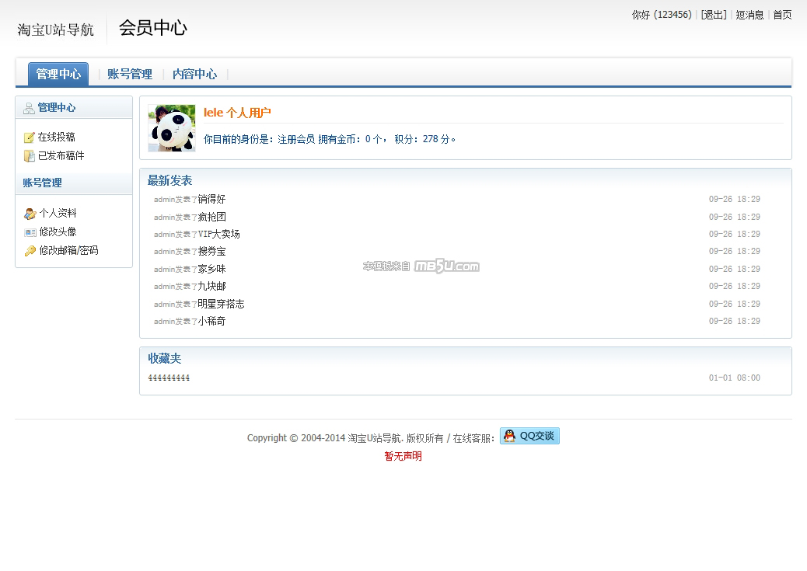Open 短消息 messages link
807x571 pixels.
[x=749, y=15]
